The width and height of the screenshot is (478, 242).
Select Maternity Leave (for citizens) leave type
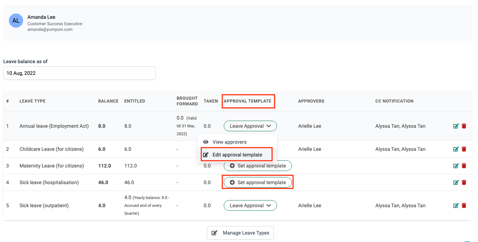(52, 166)
